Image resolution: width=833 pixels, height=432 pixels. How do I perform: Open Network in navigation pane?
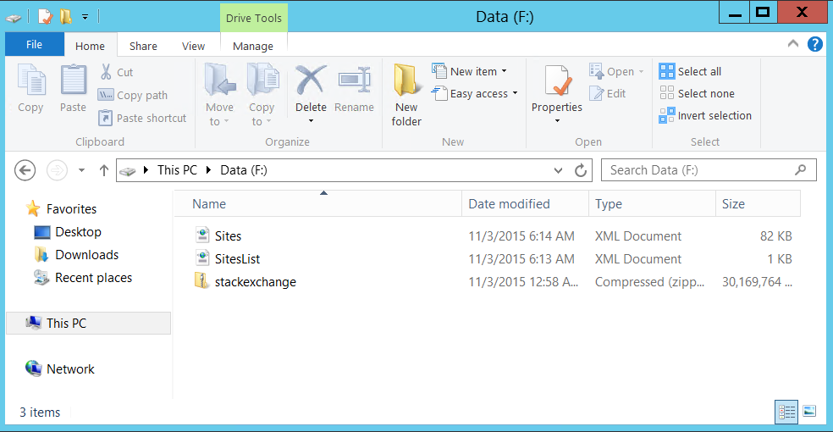click(70, 368)
